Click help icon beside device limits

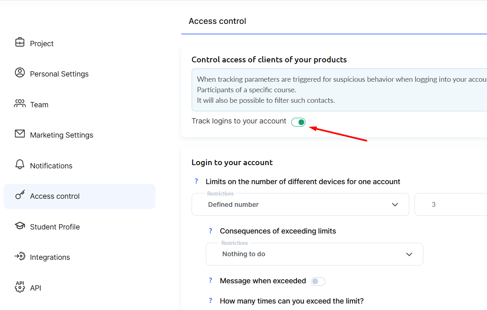[x=197, y=181]
